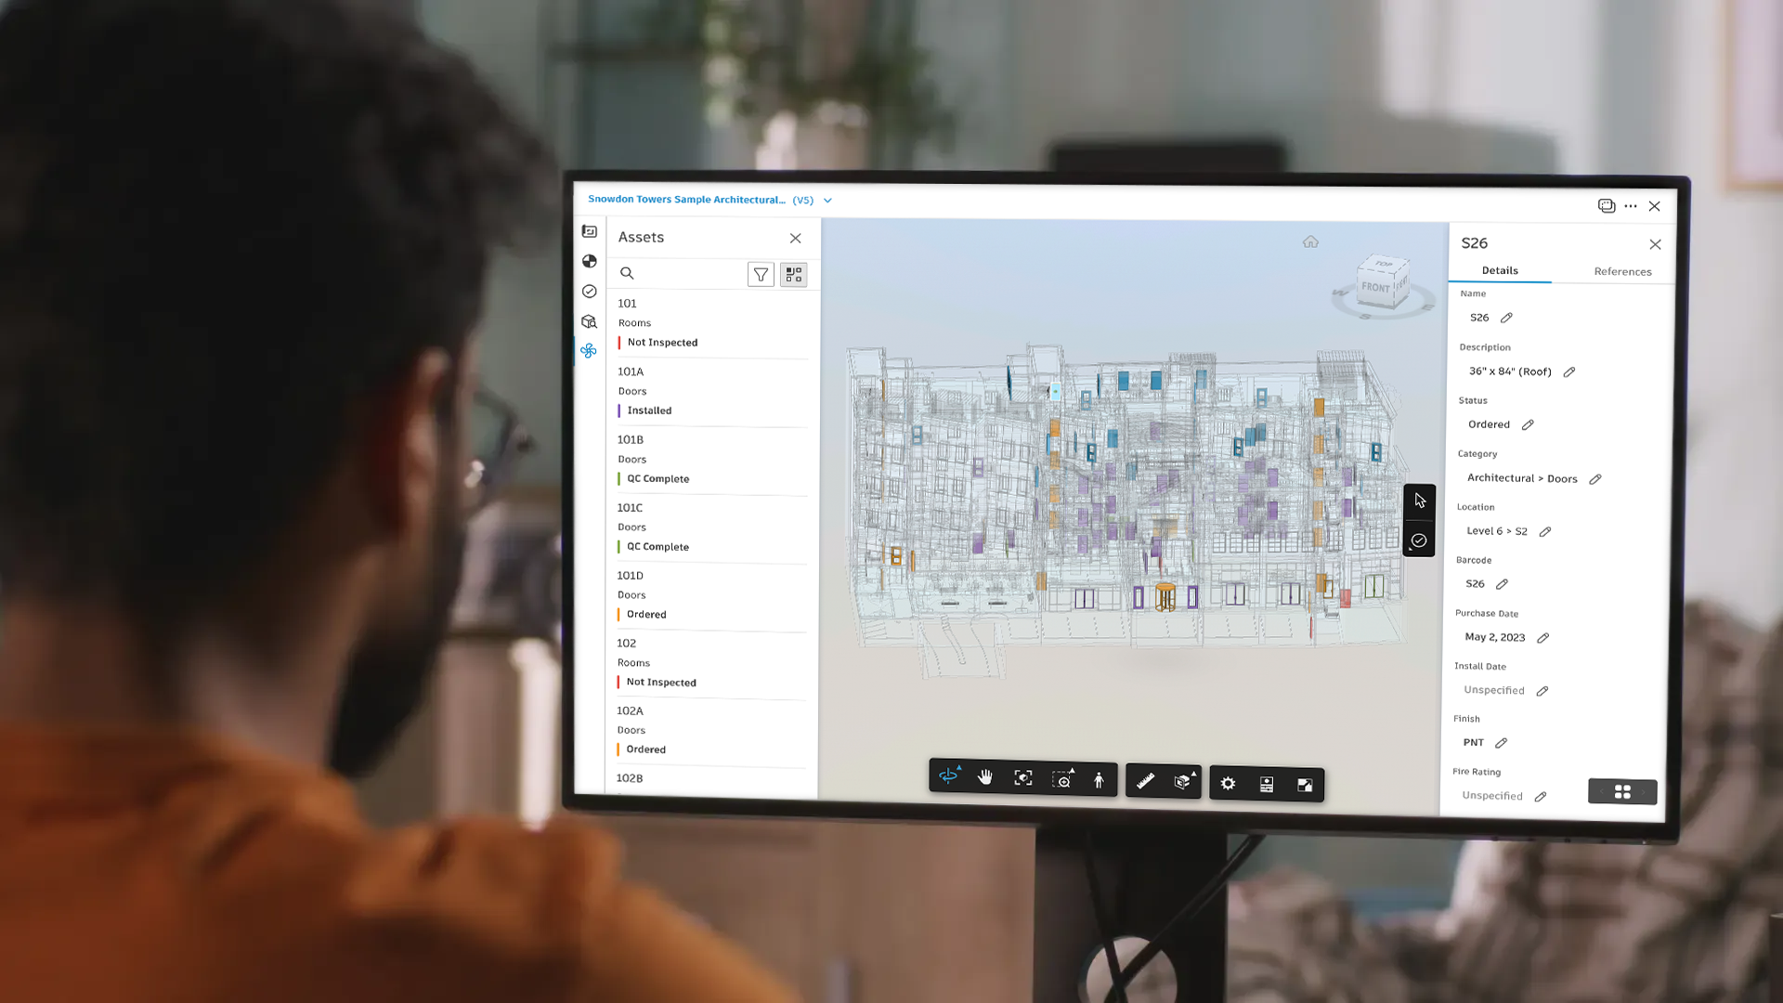Expand version dropdown for Snowdon Towers

827,200
